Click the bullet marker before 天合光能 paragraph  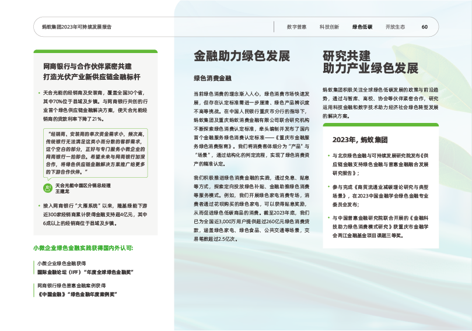(39, 93)
